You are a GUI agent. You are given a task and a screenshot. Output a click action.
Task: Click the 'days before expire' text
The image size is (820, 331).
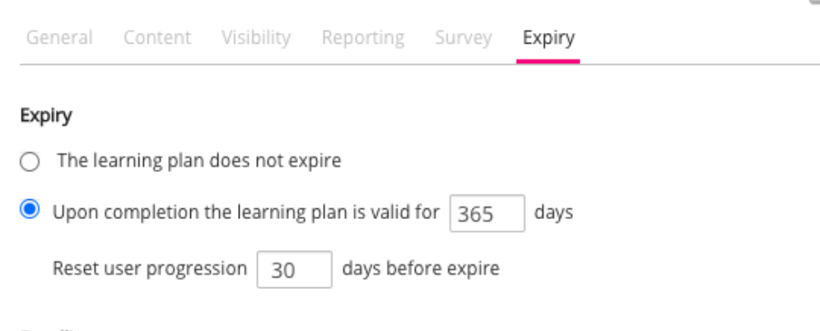(421, 268)
